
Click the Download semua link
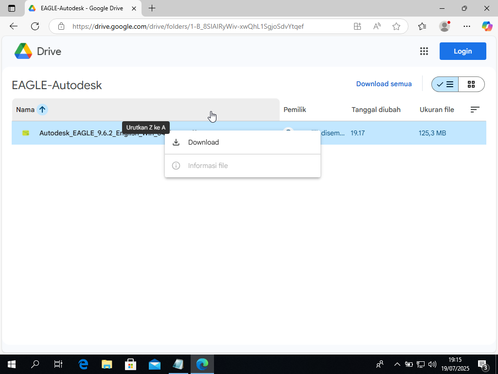coord(384,84)
